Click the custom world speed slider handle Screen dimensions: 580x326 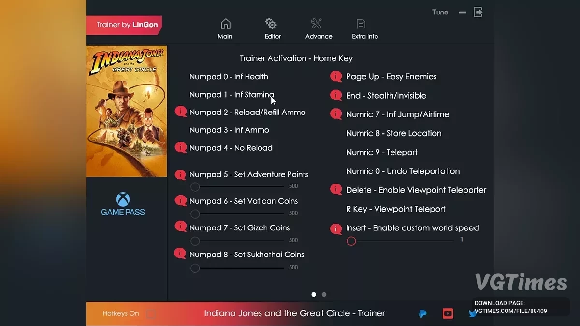click(351, 241)
